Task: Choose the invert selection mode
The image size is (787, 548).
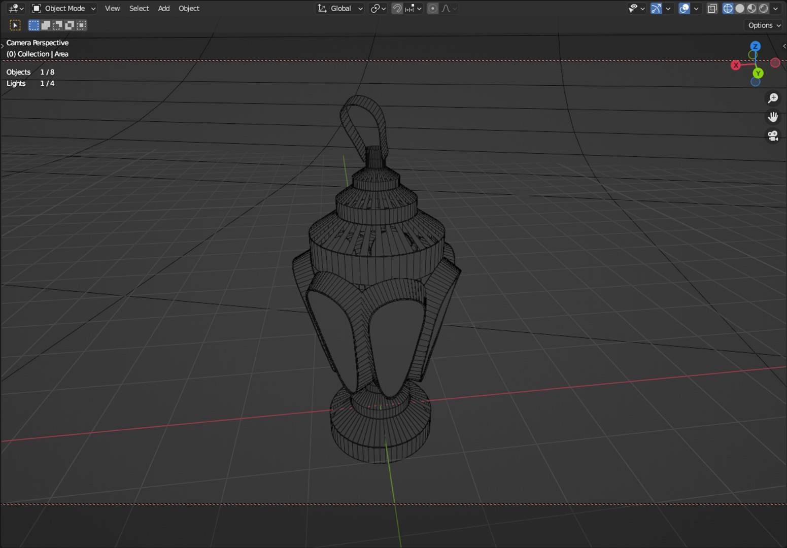Action: coord(69,25)
